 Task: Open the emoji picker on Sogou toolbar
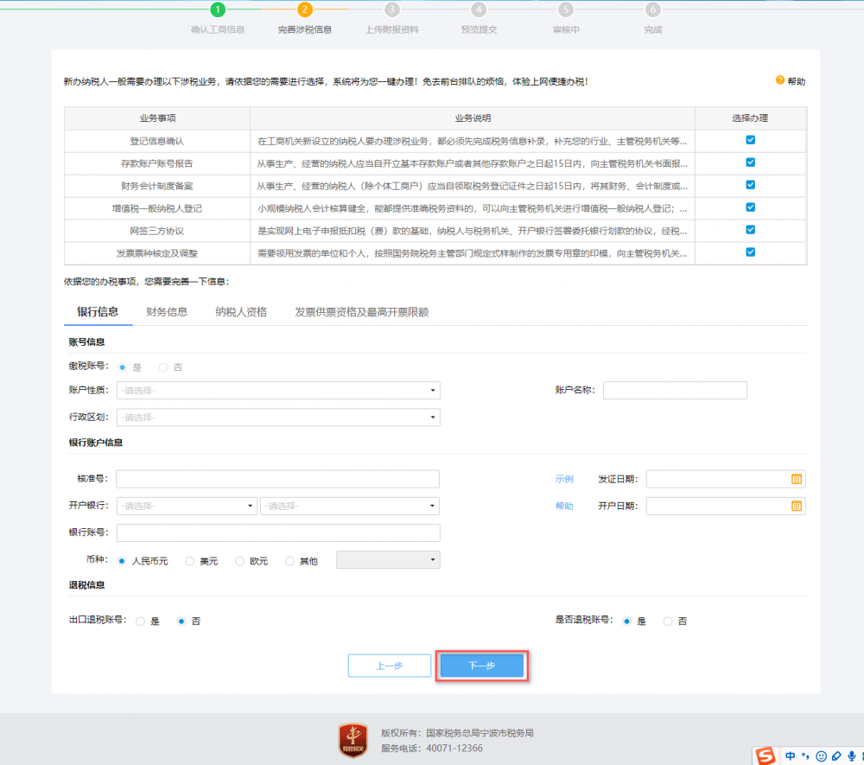(819, 755)
